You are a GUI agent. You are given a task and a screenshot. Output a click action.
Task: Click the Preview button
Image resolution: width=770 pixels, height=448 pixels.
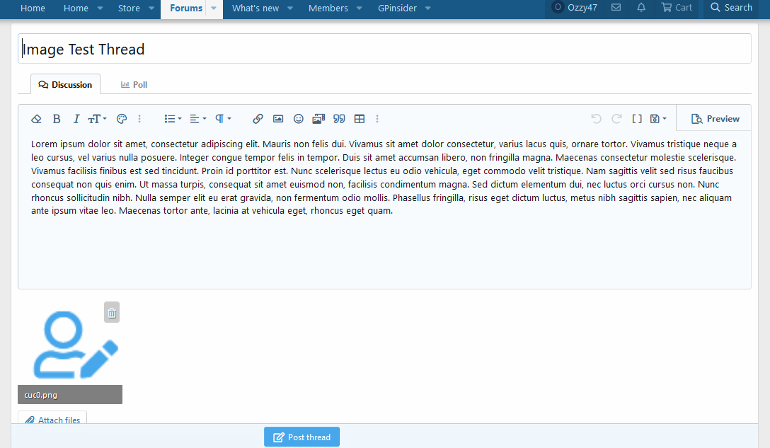[x=715, y=119]
